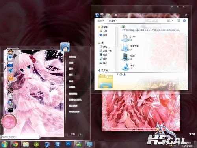Expand shutdown options arrow beside 关机
Screen dimensions: 197x148
tap(80, 134)
